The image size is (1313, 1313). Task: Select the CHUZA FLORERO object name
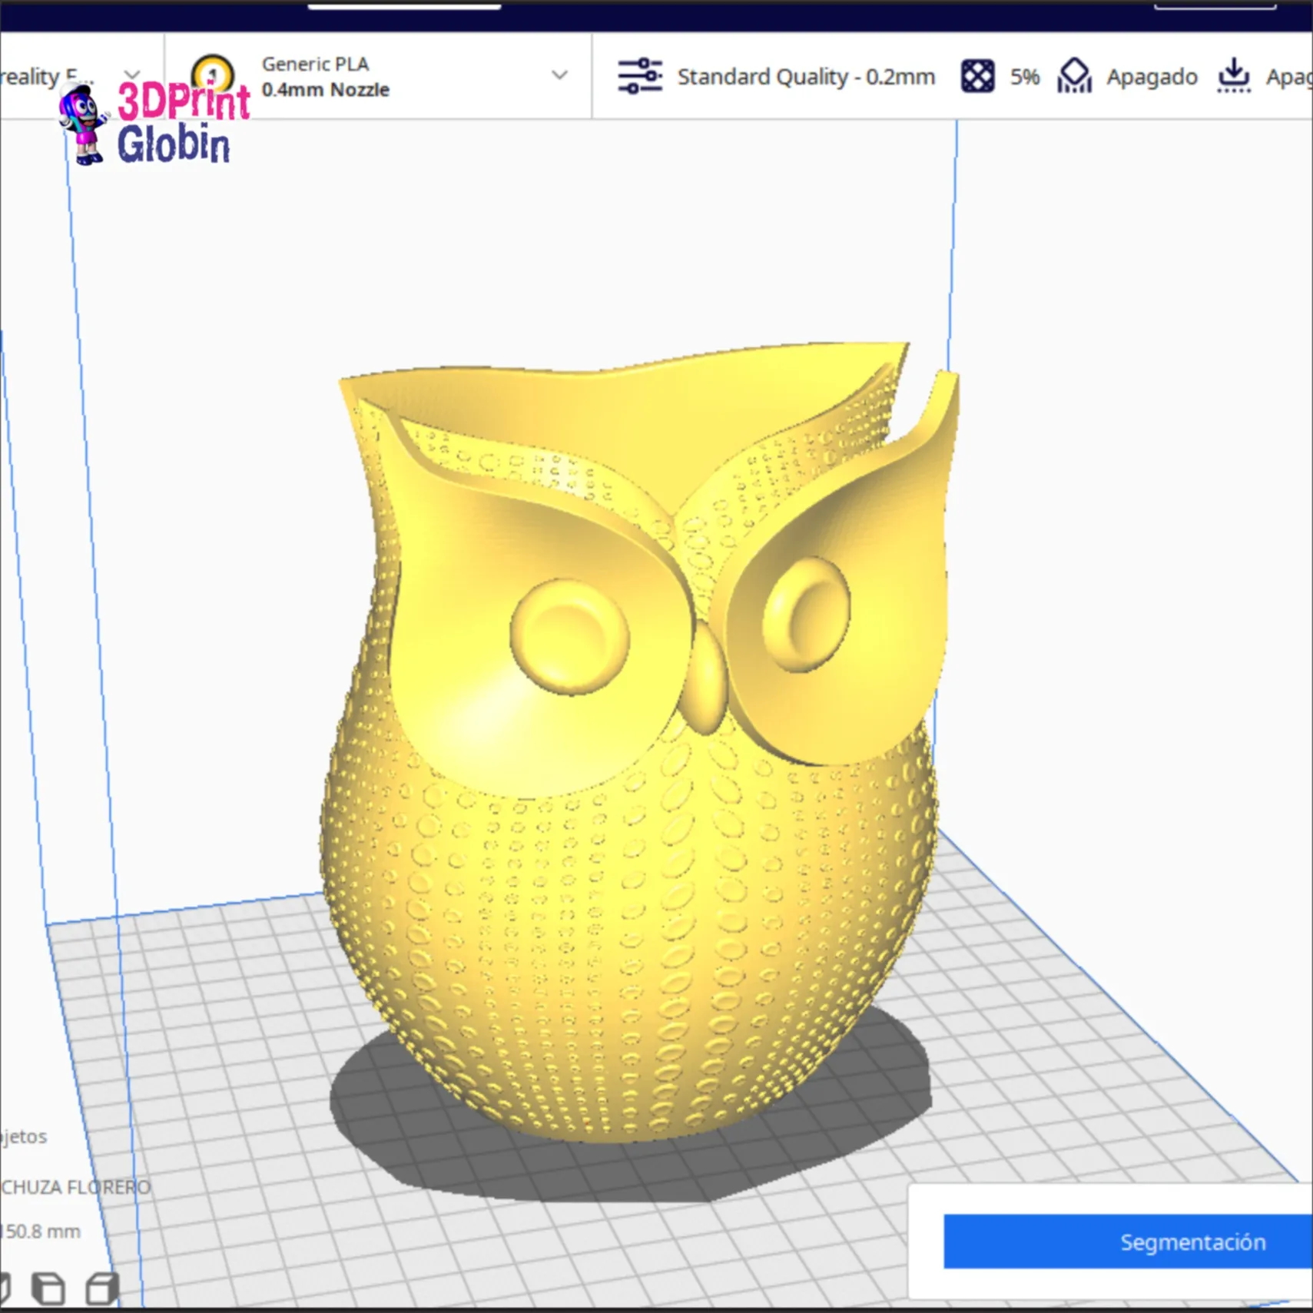75,1187
